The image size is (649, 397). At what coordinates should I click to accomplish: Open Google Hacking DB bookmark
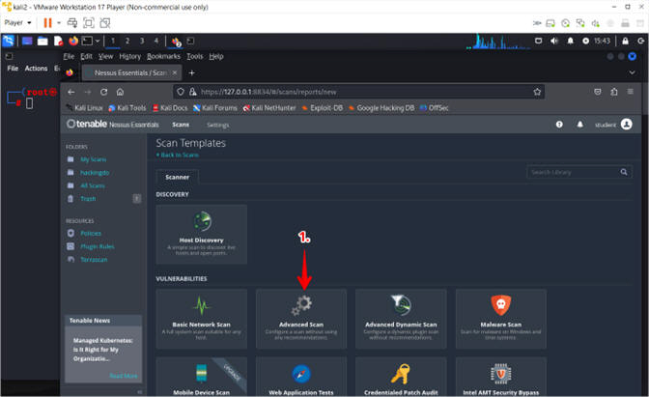[x=381, y=108]
